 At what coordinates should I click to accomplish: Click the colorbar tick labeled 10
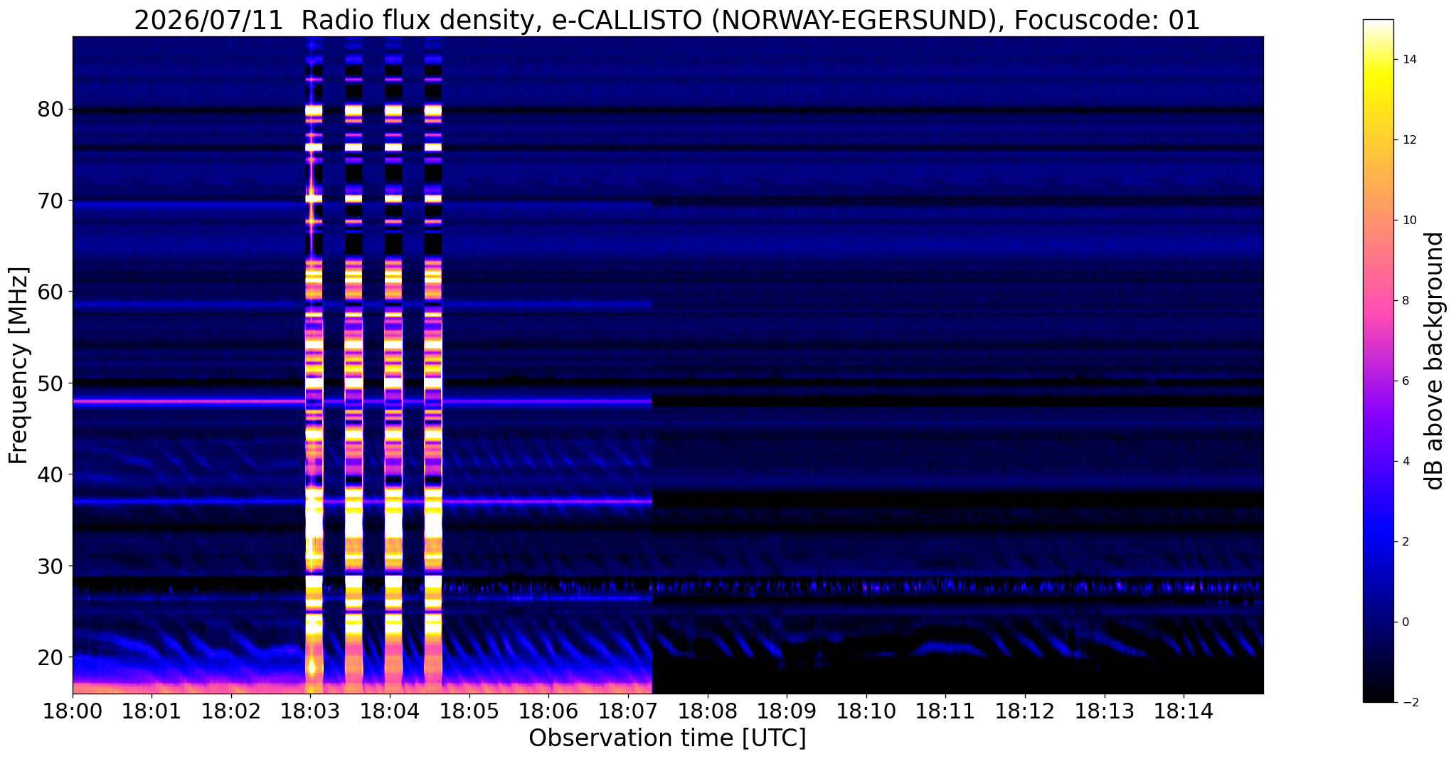tap(1409, 220)
